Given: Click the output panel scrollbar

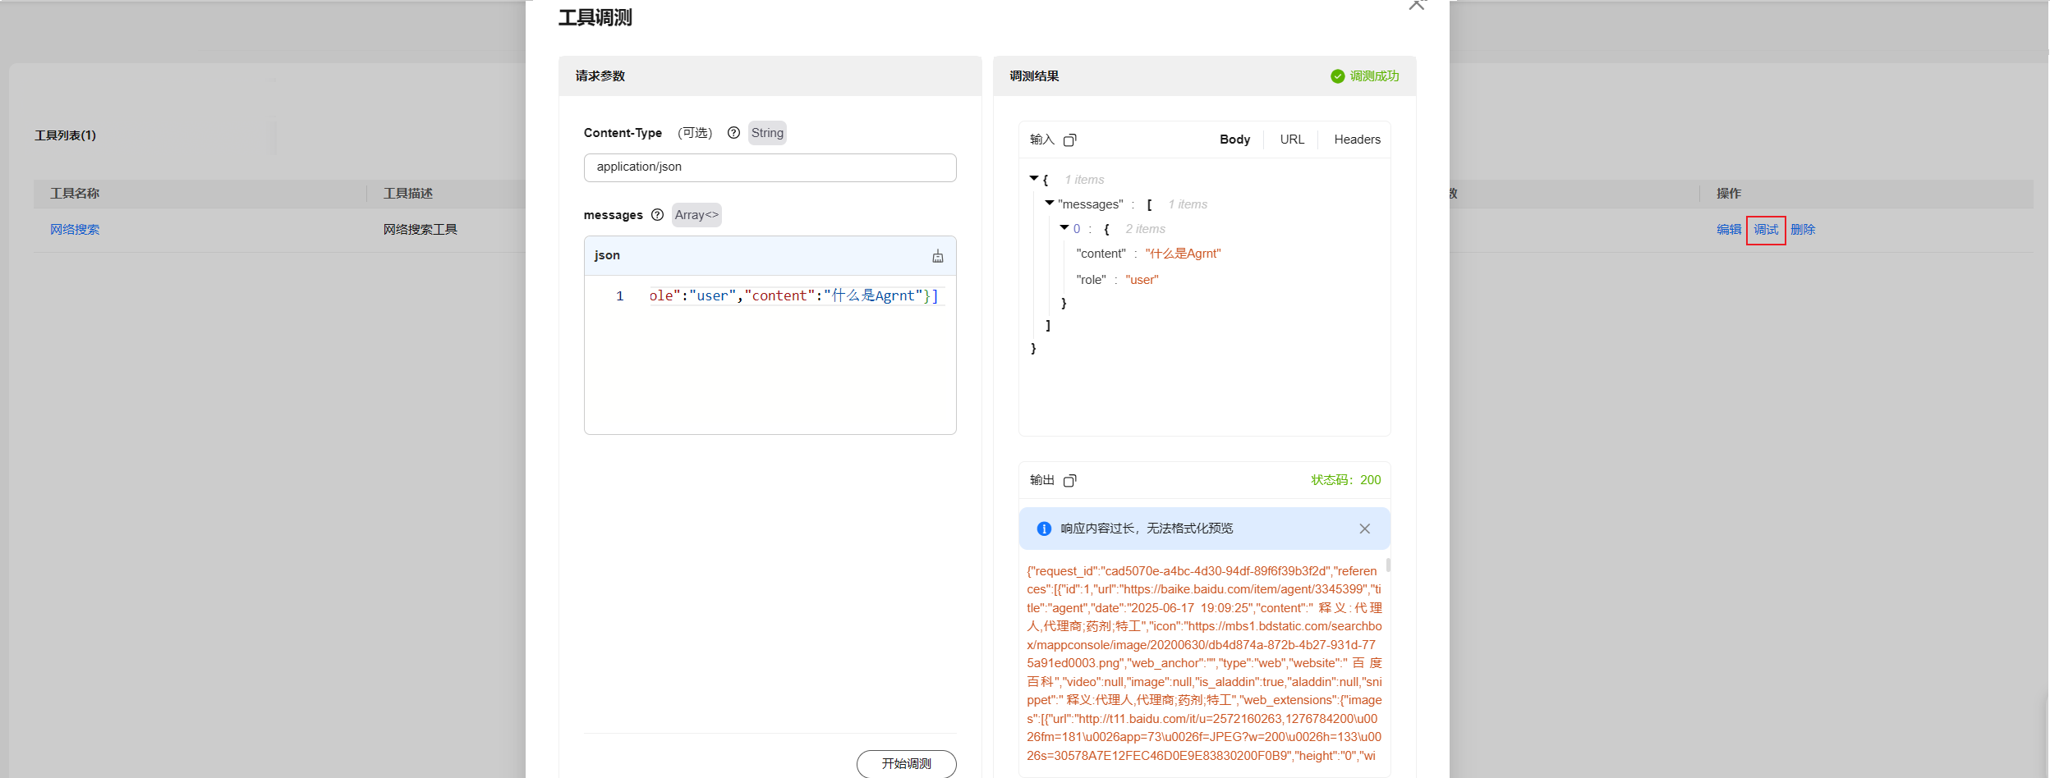Looking at the screenshot, I should [x=1388, y=565].
